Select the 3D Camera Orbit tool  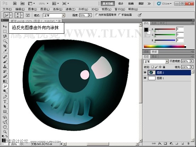click(5, 122)
